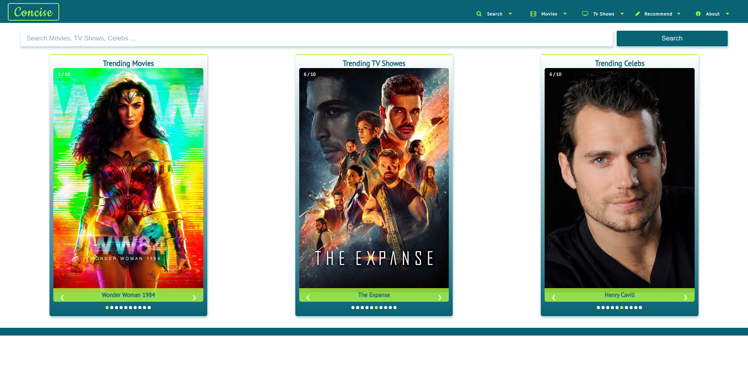Select active sixth dot under Trending TV Showes
This screenshot has height=369, width=748.
[376, 308]
